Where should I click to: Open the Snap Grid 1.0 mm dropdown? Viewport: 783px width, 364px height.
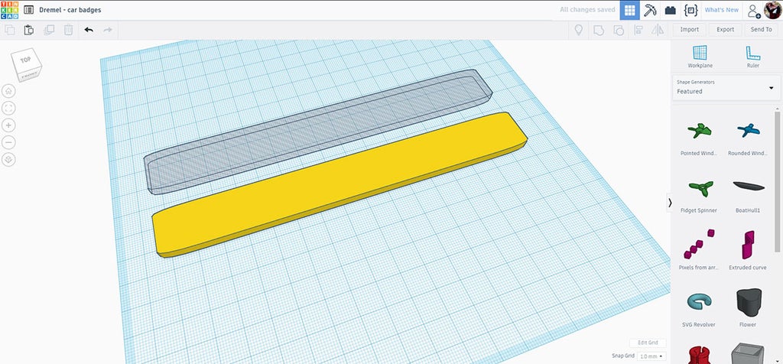[651, 356]
